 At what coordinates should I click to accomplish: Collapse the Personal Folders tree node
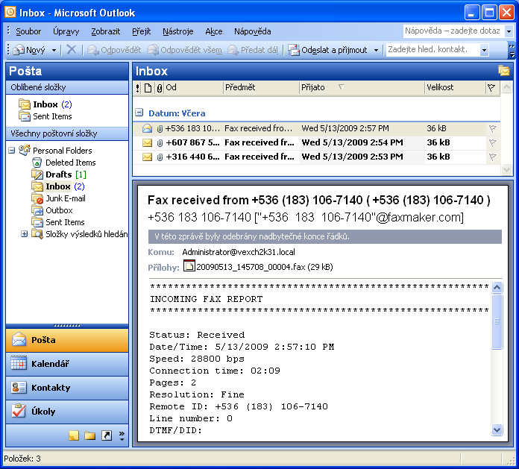tap(12, 151)
